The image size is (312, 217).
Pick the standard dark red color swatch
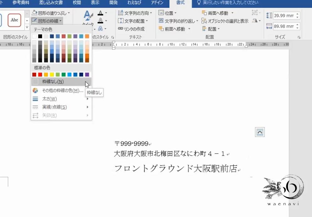pos(34,75)
